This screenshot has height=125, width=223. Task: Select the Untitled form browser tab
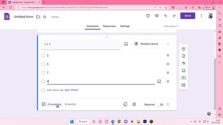click(x=24, y=2)
